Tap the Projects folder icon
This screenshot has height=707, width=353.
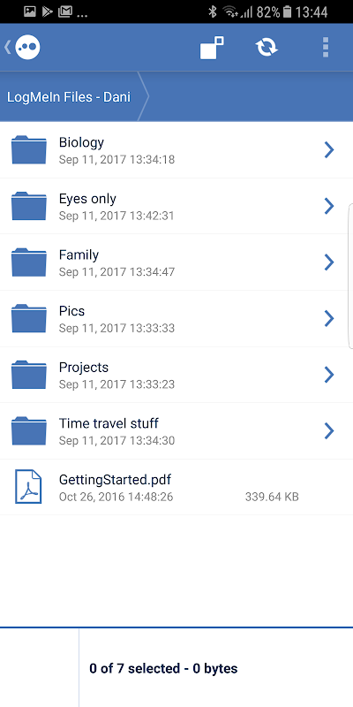click(29, 375)
